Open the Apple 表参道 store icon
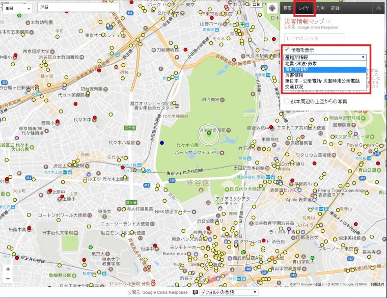 click(314, 200)
